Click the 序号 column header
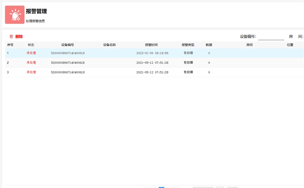The height and width of the screenshot is (188, 304). click(x=10, y=45)
